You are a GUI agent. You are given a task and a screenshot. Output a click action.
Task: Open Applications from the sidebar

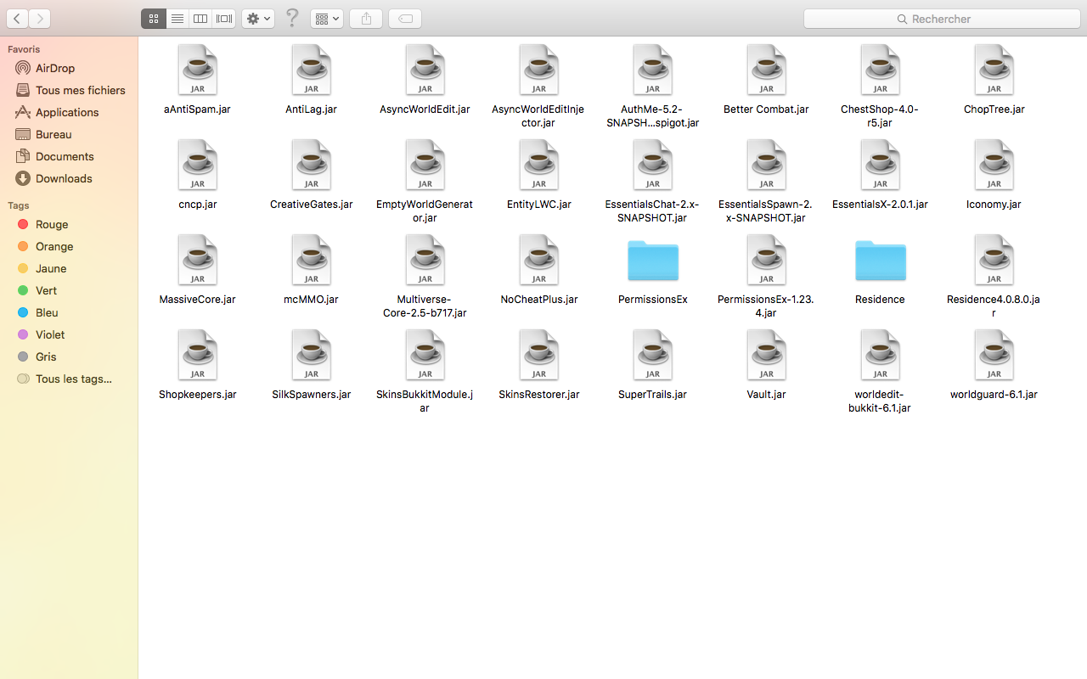click(69, 112)
